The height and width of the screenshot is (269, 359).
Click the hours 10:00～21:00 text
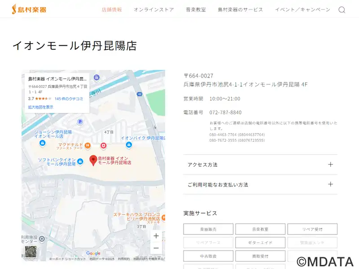(225, 99)
